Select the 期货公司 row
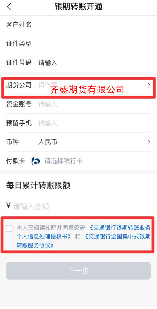 pos(78,85)
